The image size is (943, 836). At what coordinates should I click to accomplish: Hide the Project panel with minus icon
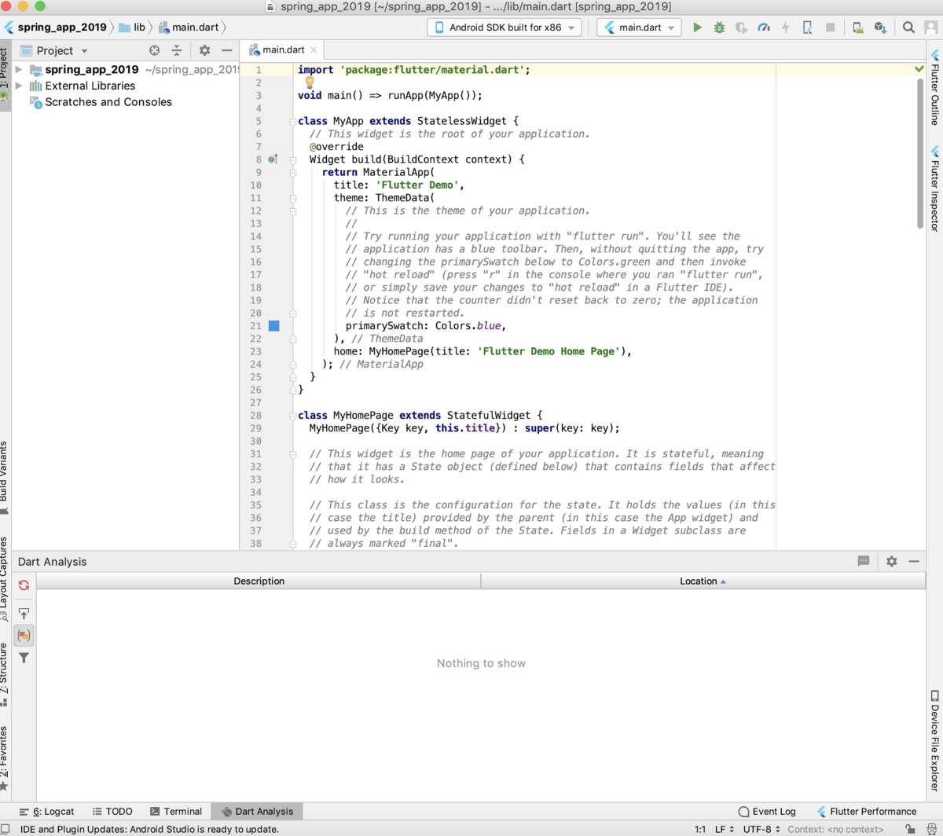(227, 50)
